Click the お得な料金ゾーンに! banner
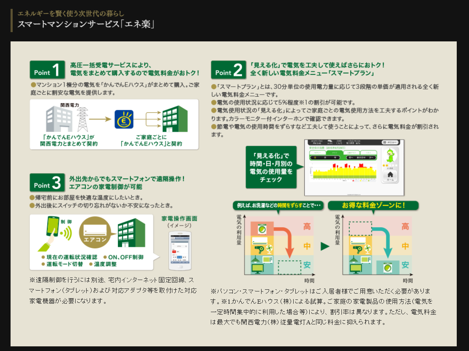The image size is (469, 351). pyautogui.click(x=374, y=206)
